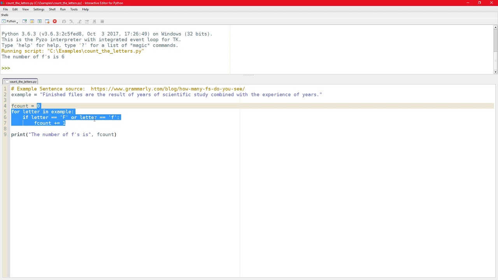This screenshot has height=280, width=498.
Task: Minimize the Pyzo window
Action: [x=468, y=3]
